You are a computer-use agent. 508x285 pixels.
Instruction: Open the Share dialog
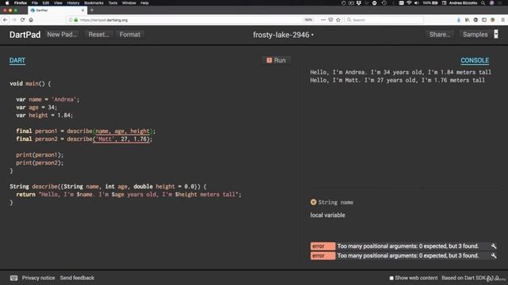point(439,35)
